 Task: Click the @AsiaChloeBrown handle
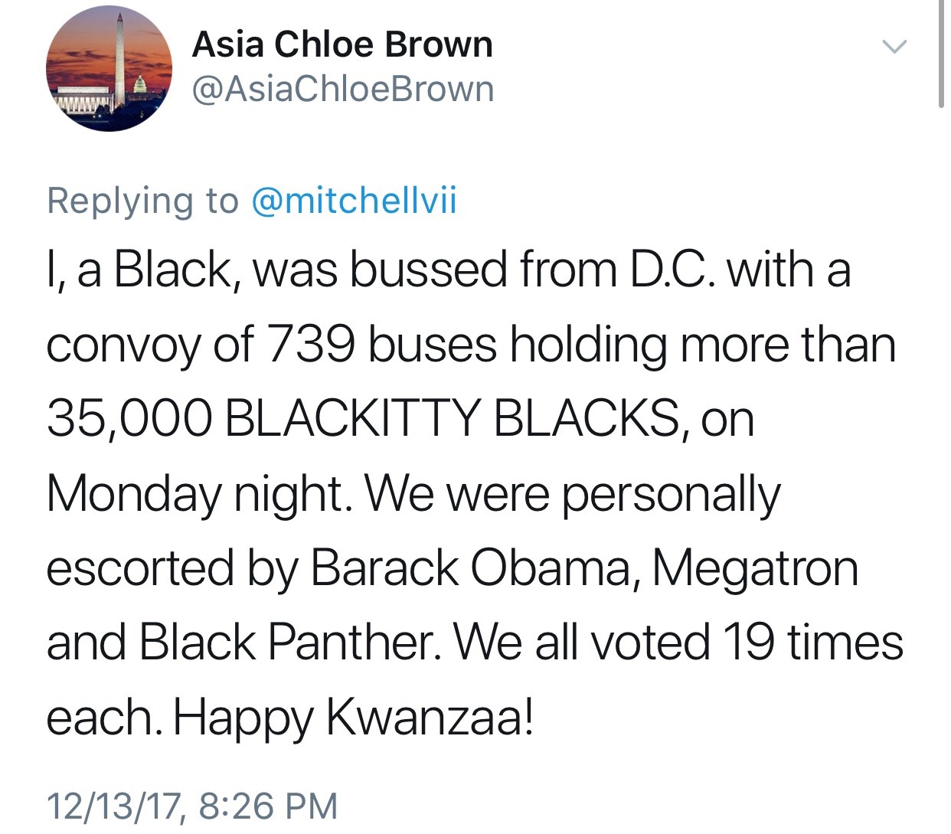tap(342, 89)
